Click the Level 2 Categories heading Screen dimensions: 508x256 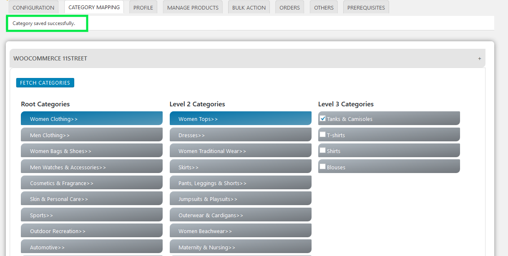pos(197,104)
